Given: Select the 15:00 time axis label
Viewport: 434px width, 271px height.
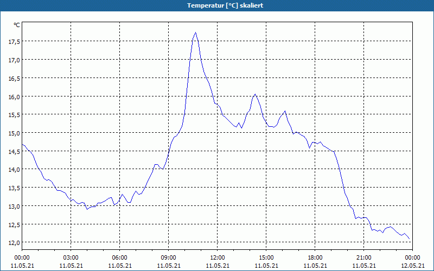Looking at the screenshot, I should pos(266,258).
